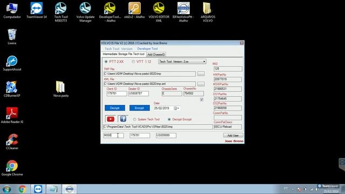Click the TMP File path field
This screenshot has height=194, width=345.
click(x=149, y=74)
